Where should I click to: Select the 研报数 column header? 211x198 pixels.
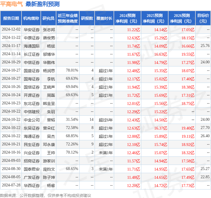coord(87,18)
